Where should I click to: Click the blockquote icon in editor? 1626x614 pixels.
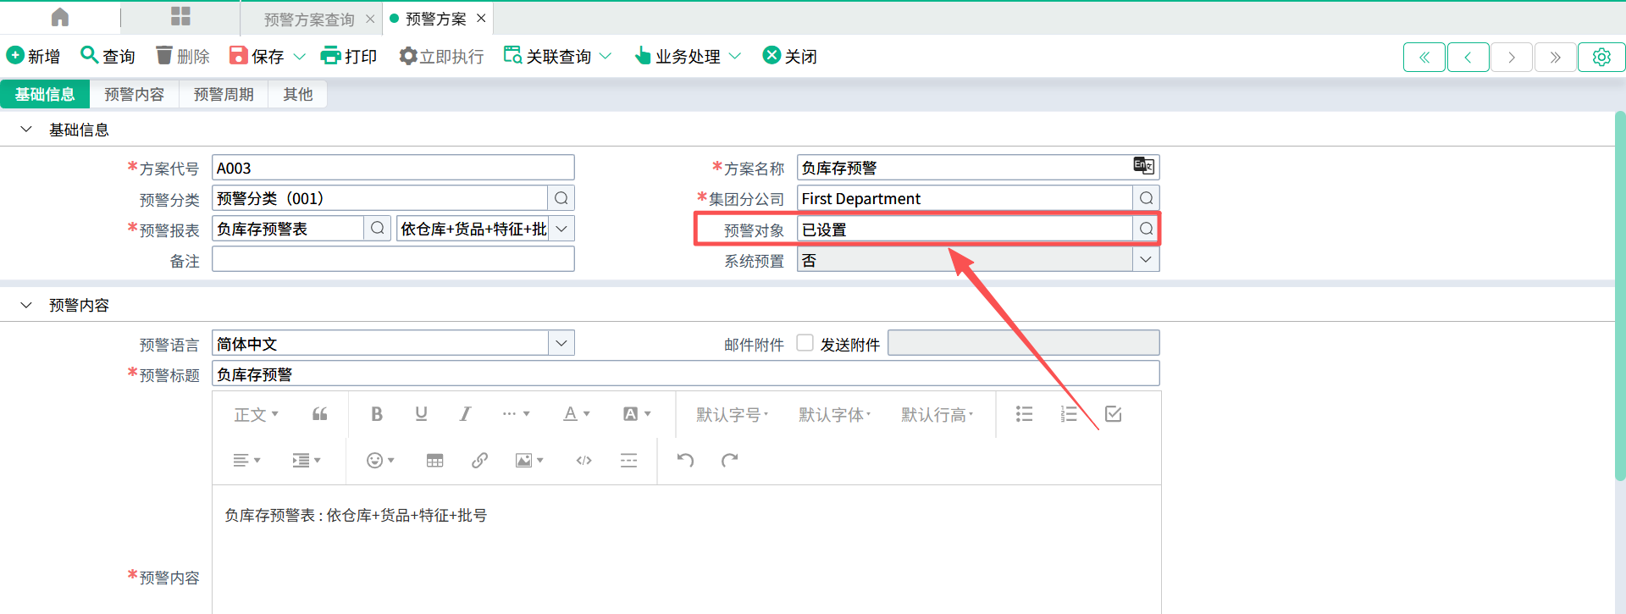319,414
